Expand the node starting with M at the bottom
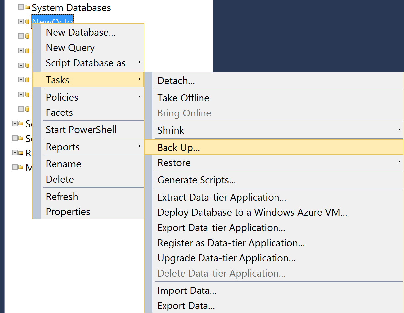 pos(16,167)
